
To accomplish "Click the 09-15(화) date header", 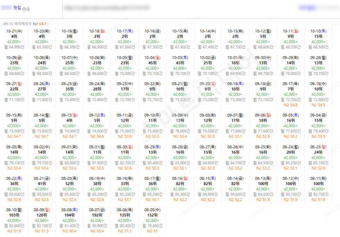I will coord(14,115).
